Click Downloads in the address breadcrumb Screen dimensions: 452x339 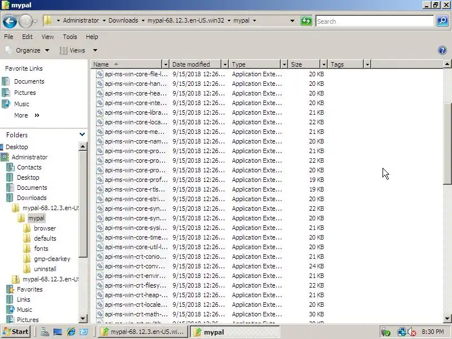click(123, 20)
